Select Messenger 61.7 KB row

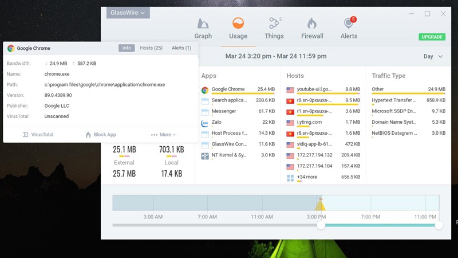238,112
